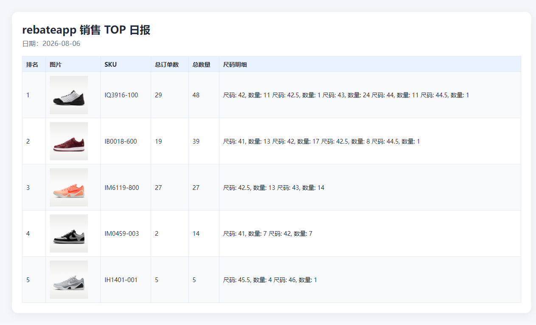
Task: Click the 排名 column header
Action: coord(32,65)
